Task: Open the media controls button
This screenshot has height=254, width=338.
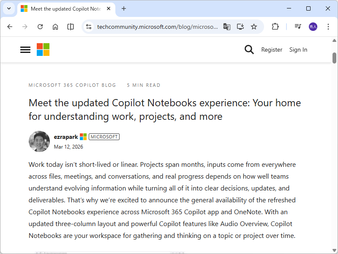Action: (298, 27)
